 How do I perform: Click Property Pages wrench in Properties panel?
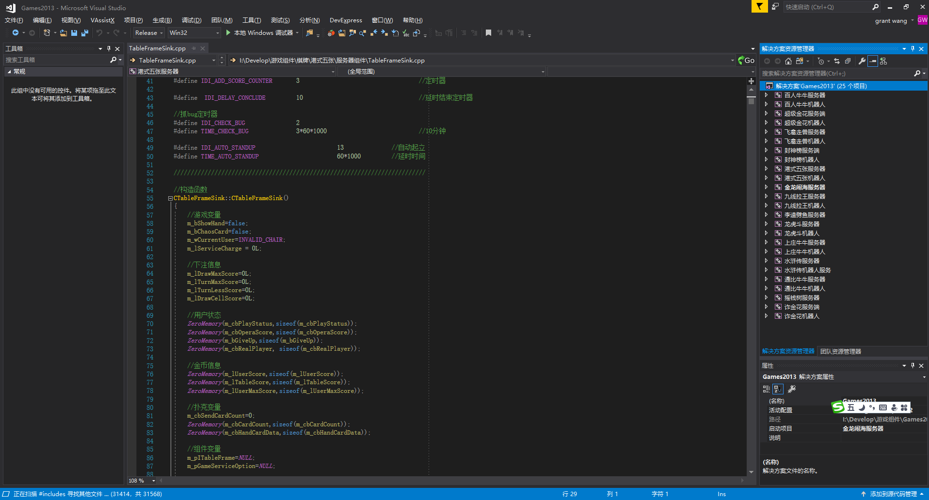coord(792,389)
